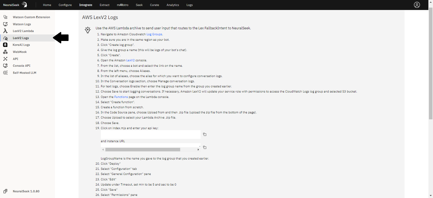Select LexV2 Lambda in sidebar
This screenshot has height=198, width=433.
click(x=23, y=31)
